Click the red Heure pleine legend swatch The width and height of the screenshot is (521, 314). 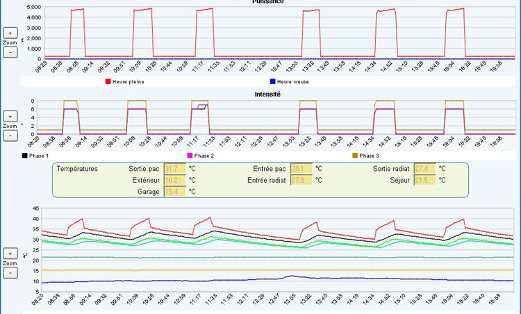tap(108, 81)
